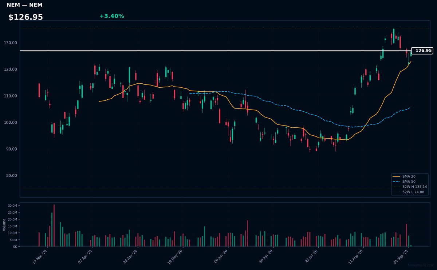Viewport: 437px width, 270px height.
Task: Click the +3.40% change percentage
Action: [111, 16]
